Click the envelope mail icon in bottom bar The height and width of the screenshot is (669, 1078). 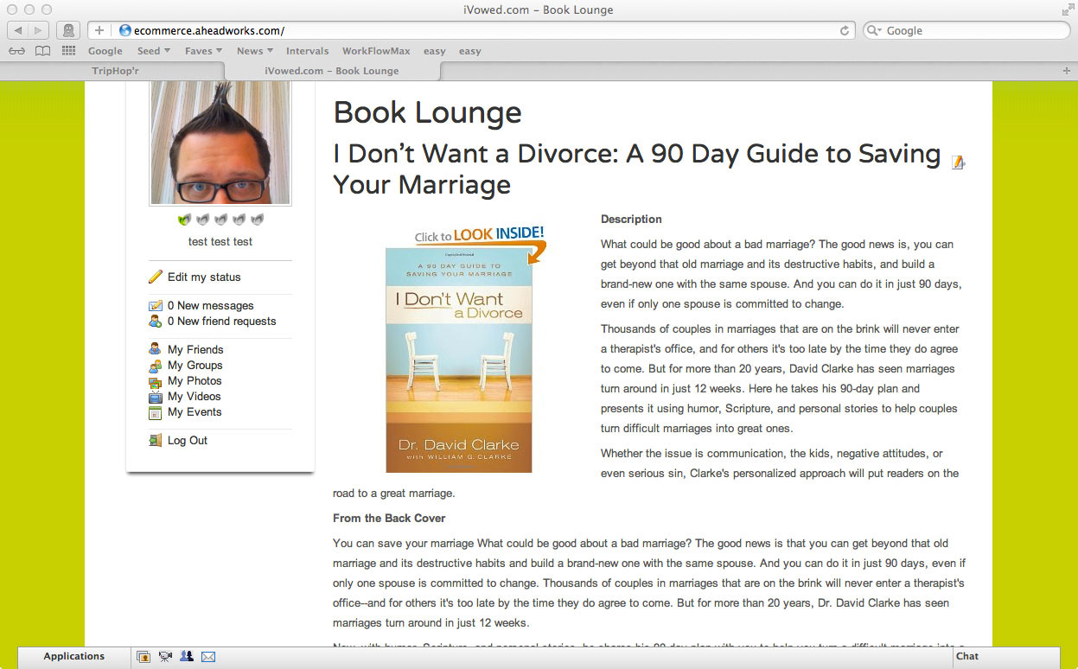[x=208, y=657]
